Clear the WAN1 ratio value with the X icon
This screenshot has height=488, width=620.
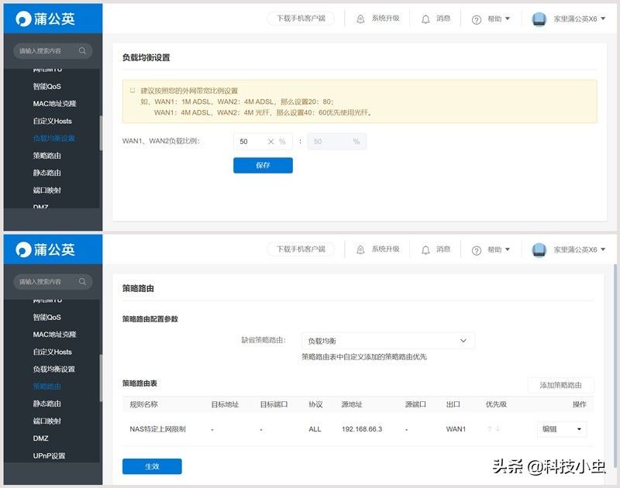point(270,142)
